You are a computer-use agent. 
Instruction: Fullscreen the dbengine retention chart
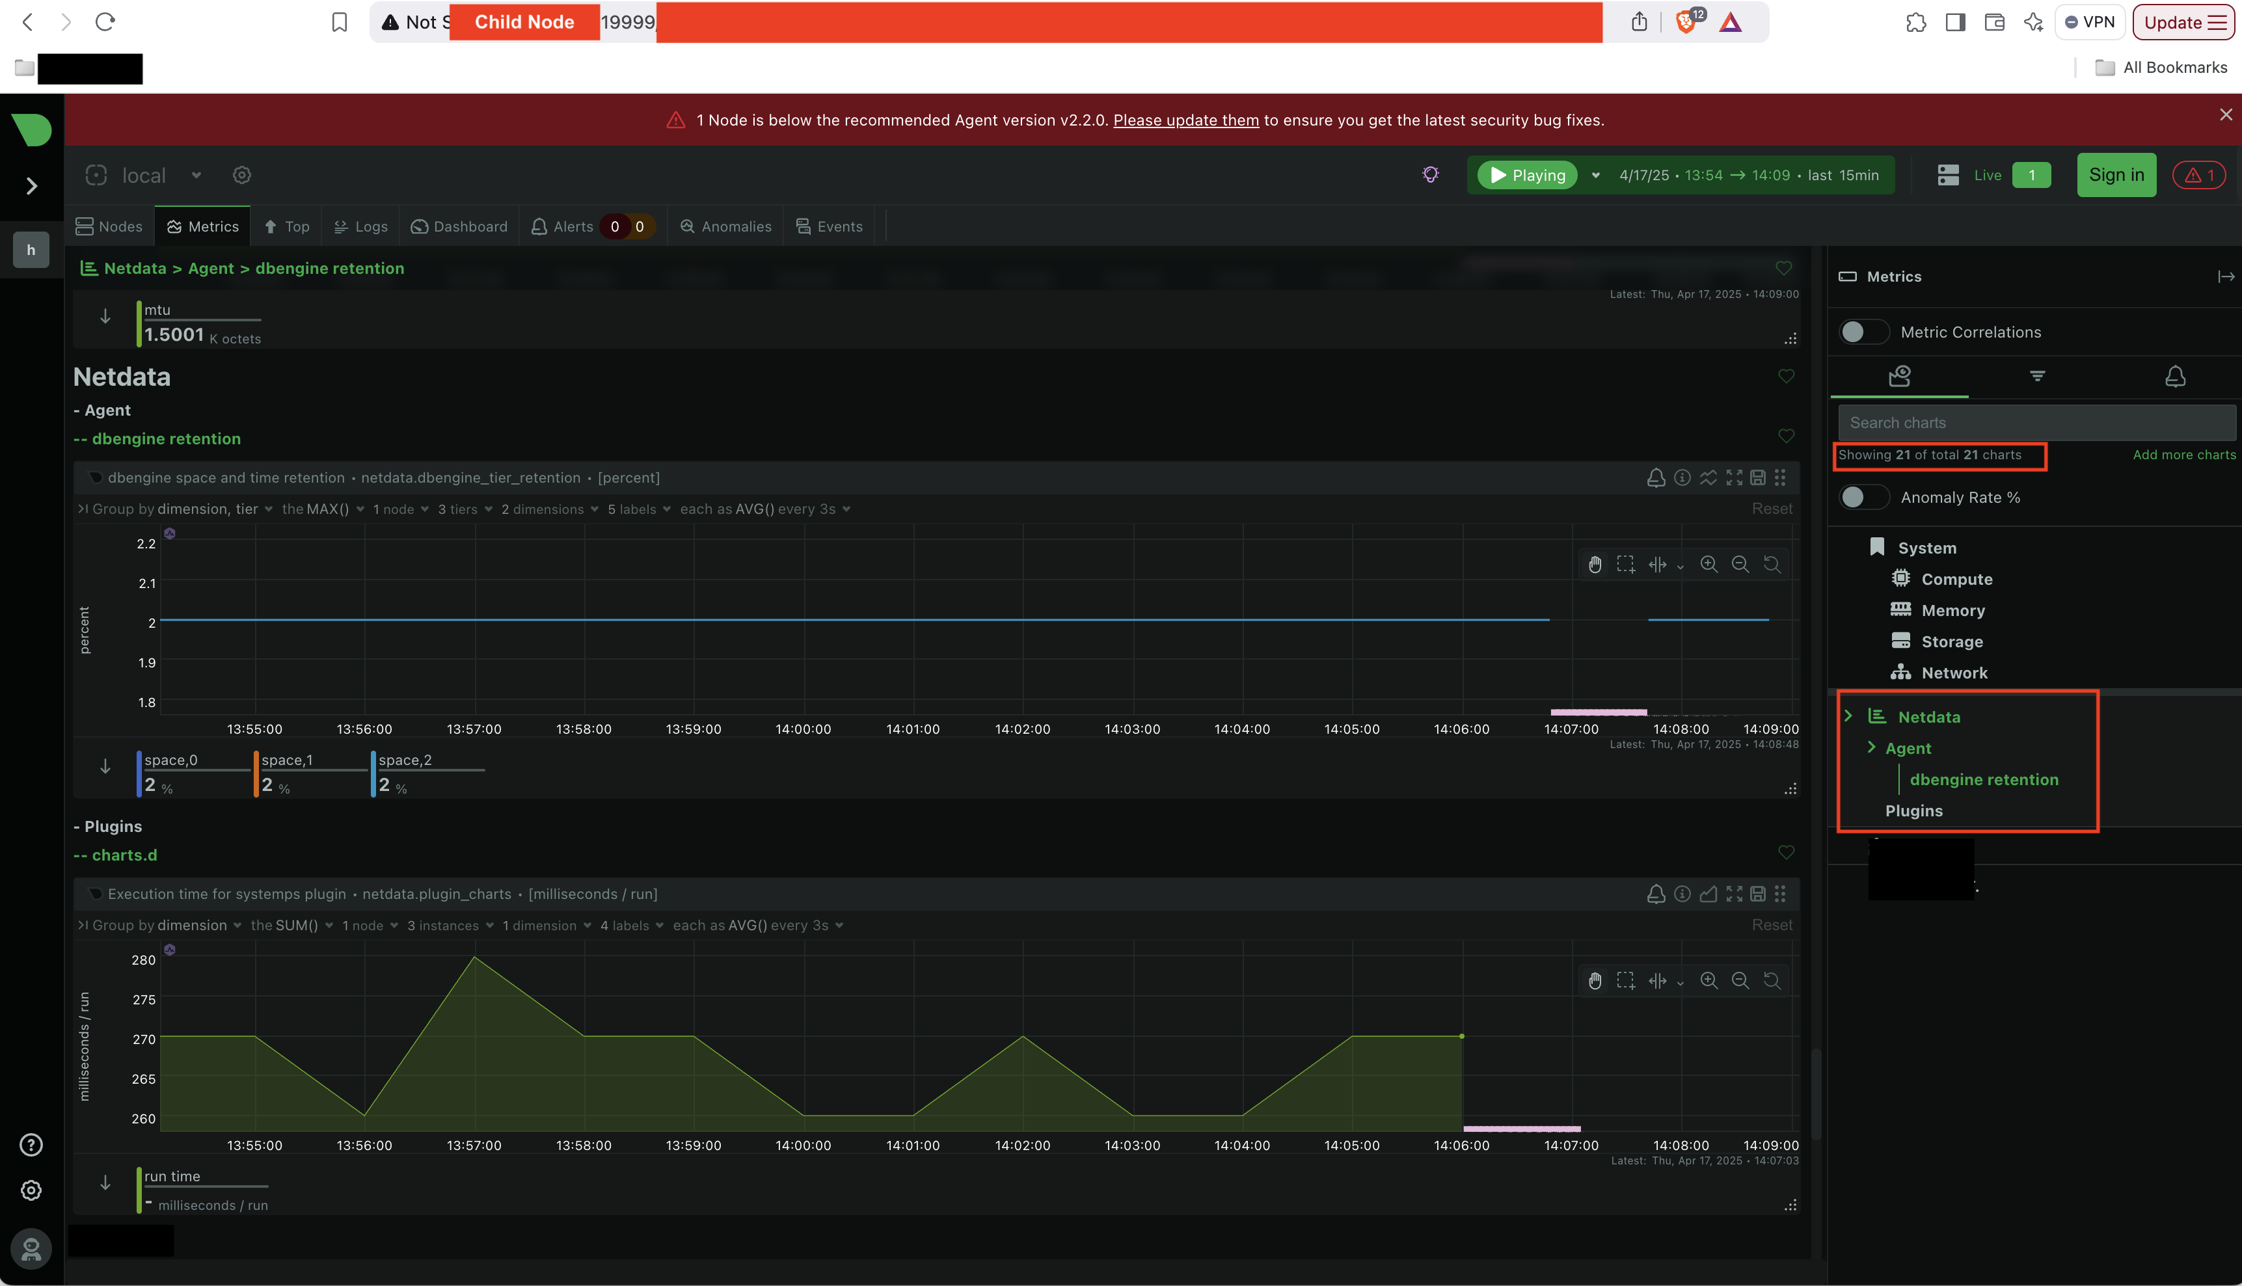click(x=1734, y=478)
